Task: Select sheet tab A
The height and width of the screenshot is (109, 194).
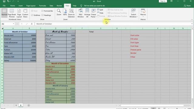Action: (x=21, y=105)
